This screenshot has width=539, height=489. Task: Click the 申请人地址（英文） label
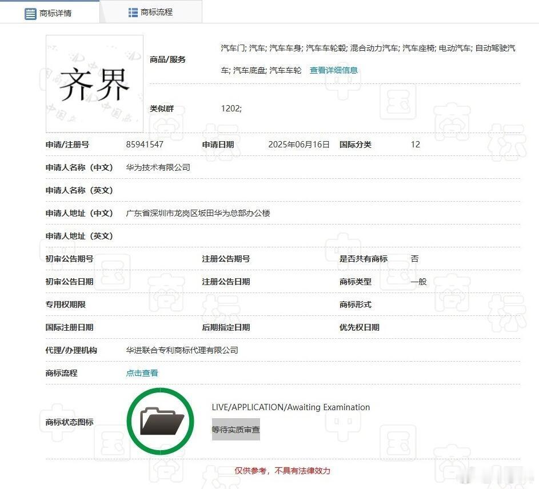79,236
